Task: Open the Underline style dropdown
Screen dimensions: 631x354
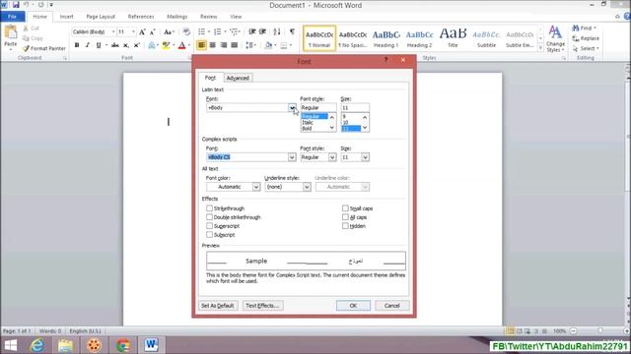Action: [307, 187]
